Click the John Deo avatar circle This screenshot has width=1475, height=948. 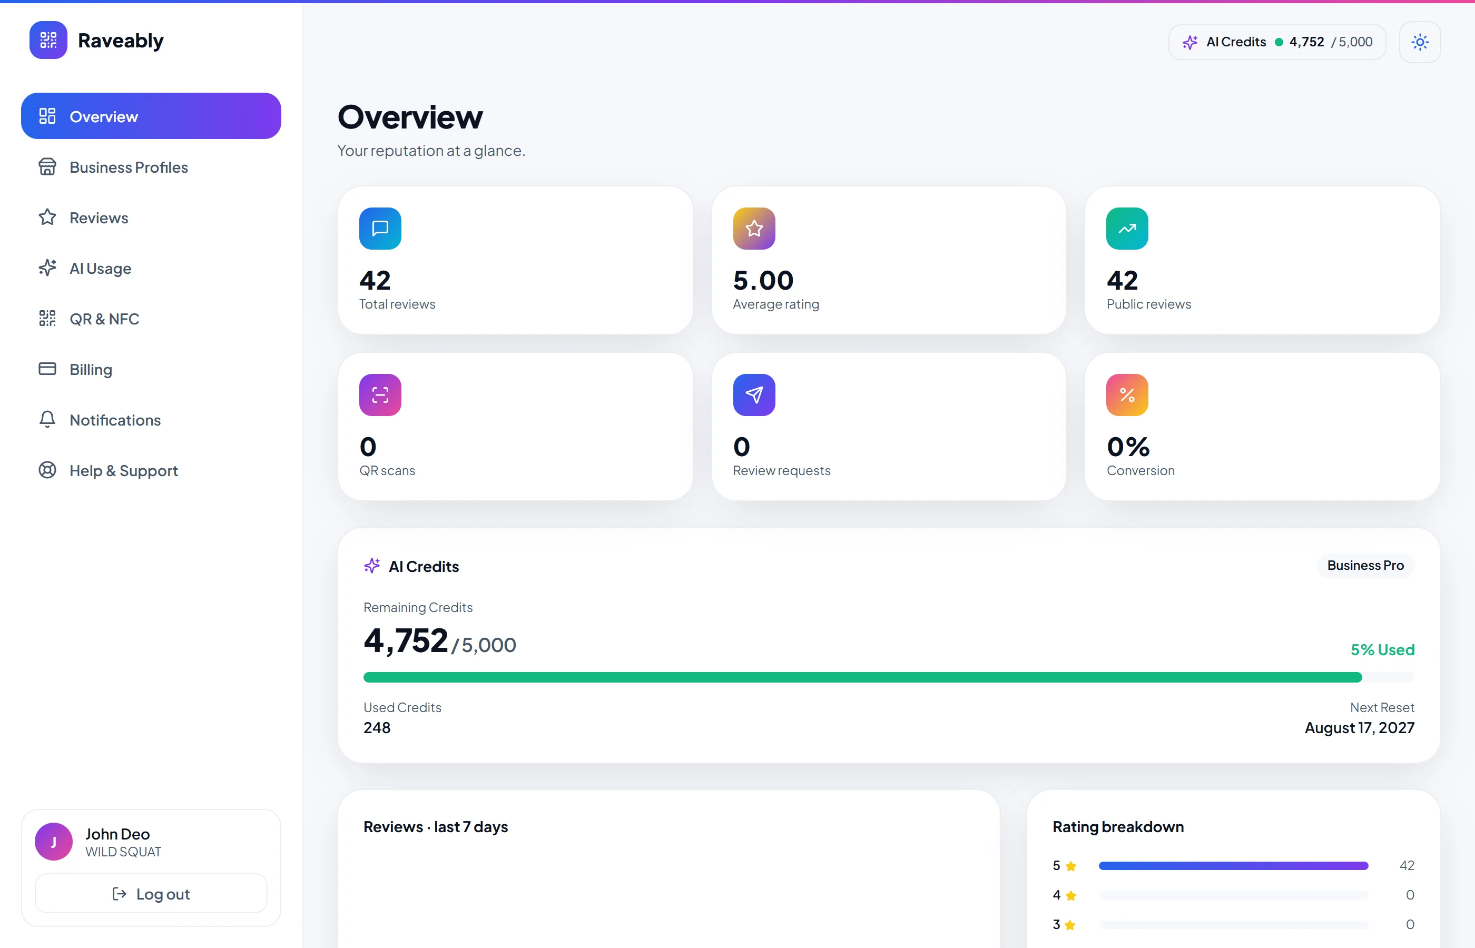click(x=54, y=841)
